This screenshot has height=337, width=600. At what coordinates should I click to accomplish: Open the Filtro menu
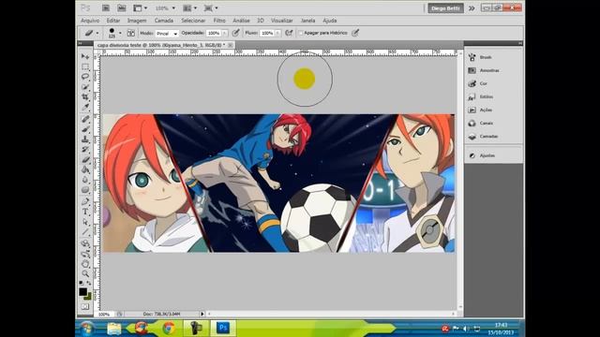pyautogui.click(x=219, y=21)
